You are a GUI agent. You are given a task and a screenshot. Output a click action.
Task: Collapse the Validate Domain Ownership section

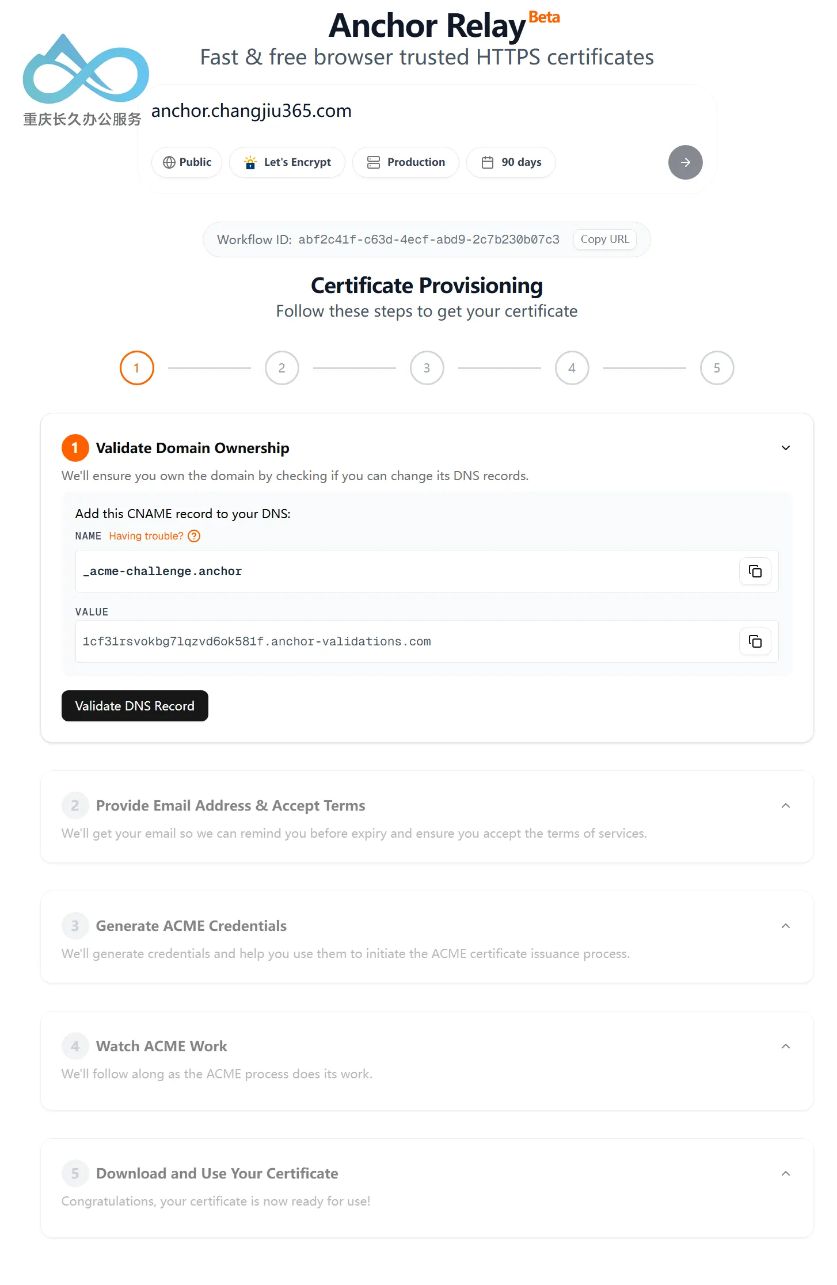(786, 448)
